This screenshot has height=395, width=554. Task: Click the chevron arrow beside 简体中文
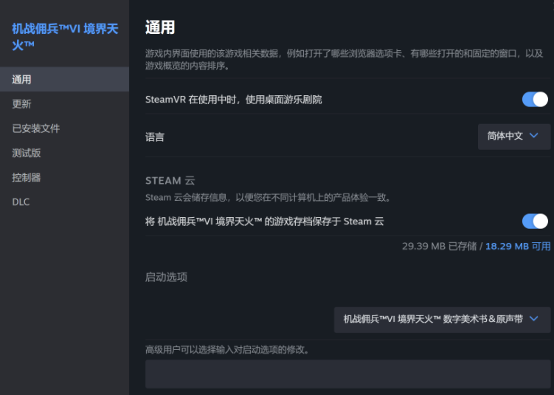click(535, 137)
